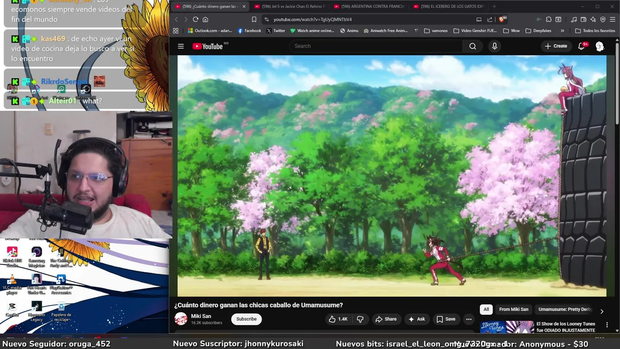Expand the Wow bookmarks folder

click(511, 31)
